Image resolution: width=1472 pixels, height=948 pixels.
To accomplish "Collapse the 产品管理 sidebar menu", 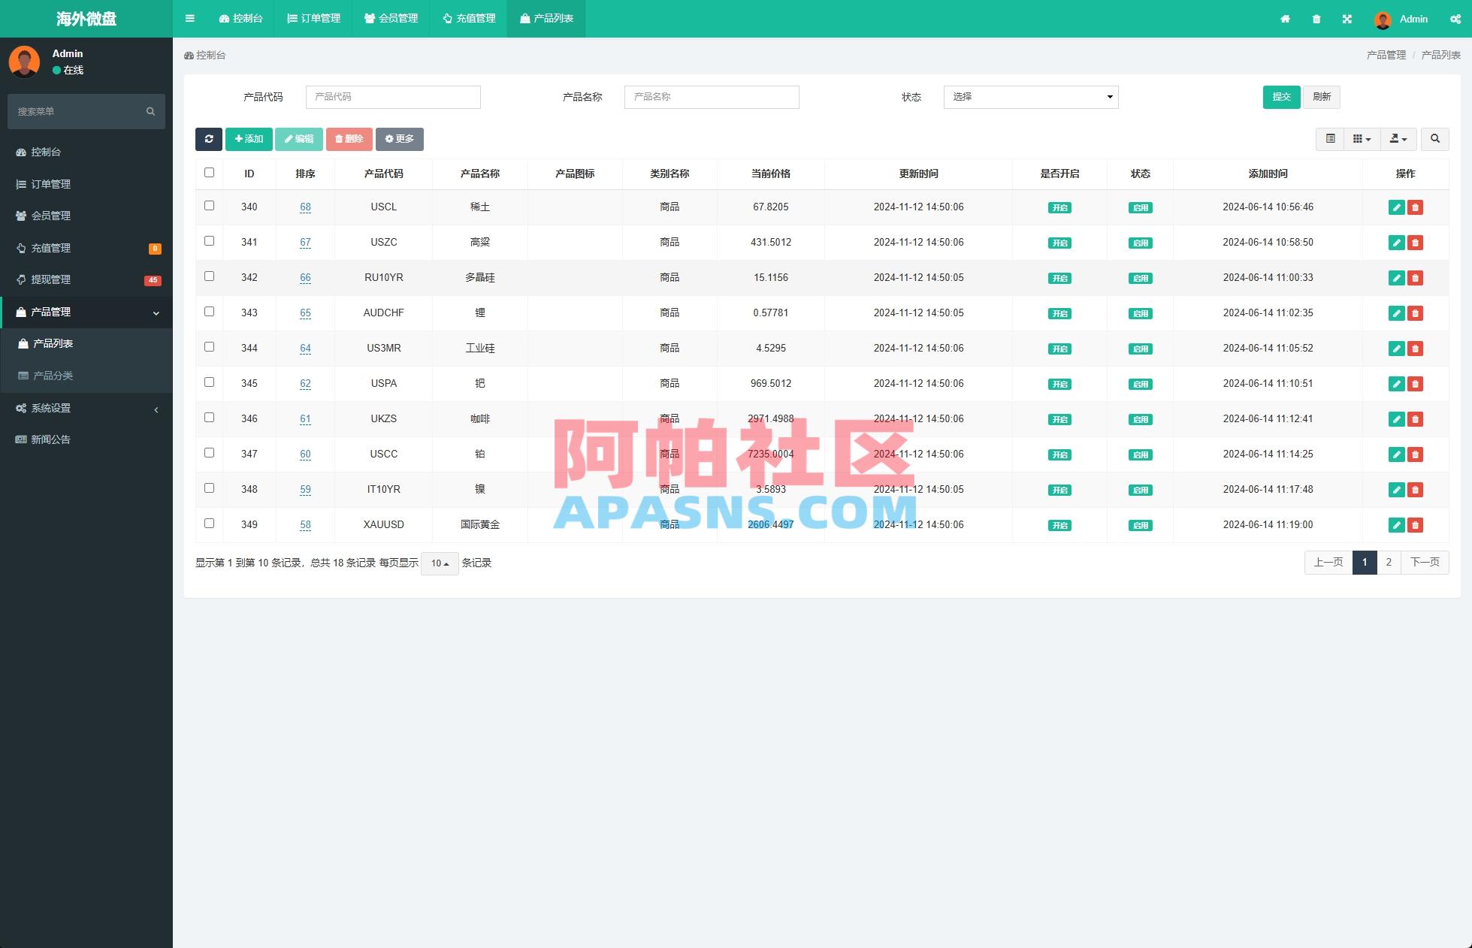I will click(86, 312).
